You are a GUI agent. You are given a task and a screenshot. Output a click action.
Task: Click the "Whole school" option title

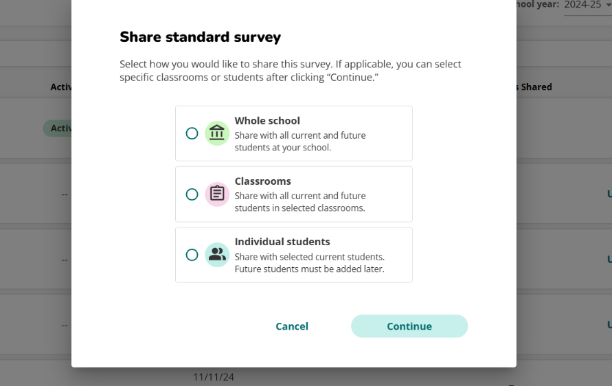coord(267,121)
